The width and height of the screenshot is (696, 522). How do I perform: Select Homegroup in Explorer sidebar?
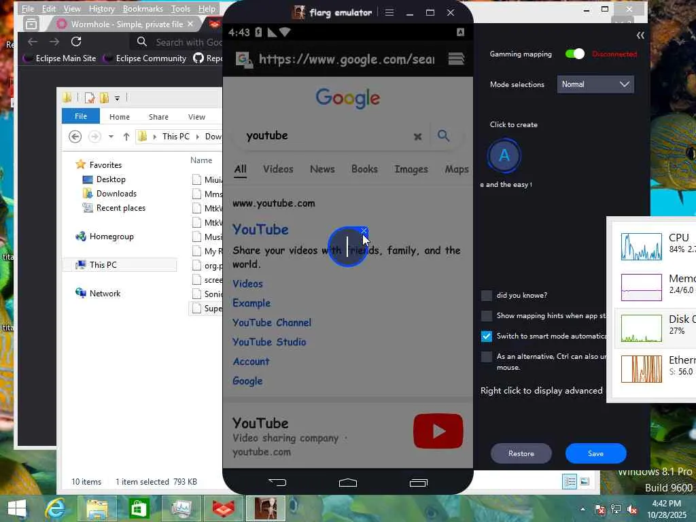click(111, 237)
